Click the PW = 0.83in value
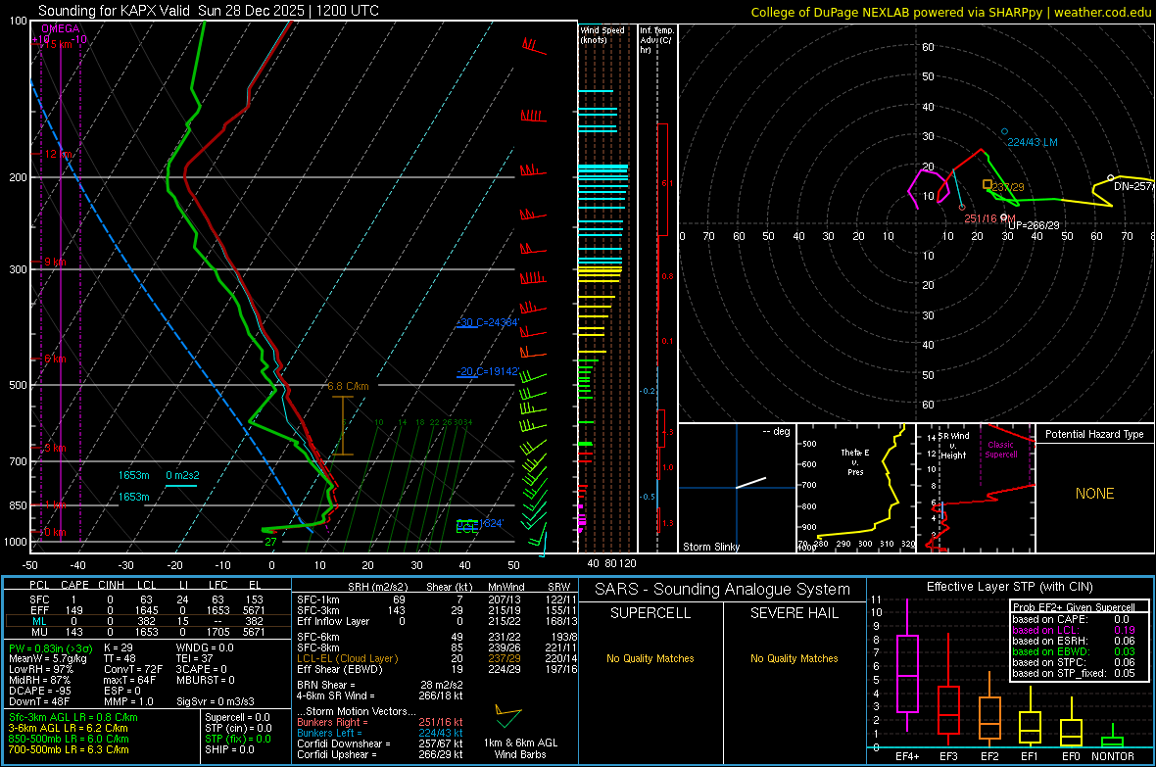This screenshot has width=1156, height=767. click(x=51, y=648)
